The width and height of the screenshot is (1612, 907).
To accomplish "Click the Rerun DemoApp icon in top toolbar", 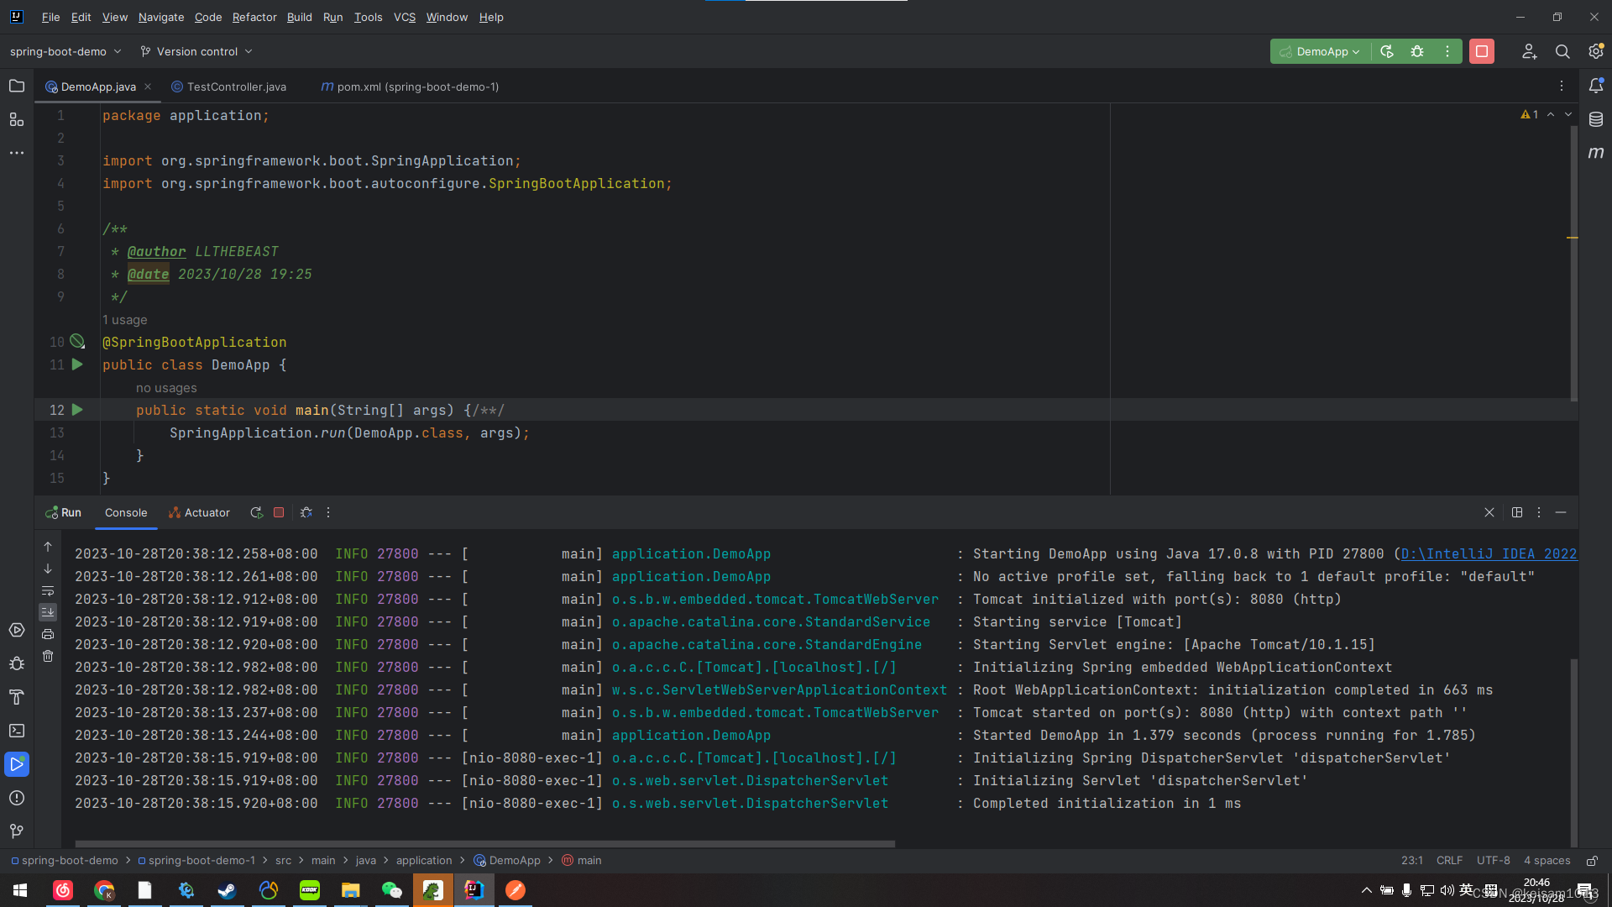I will [1387, 51].
